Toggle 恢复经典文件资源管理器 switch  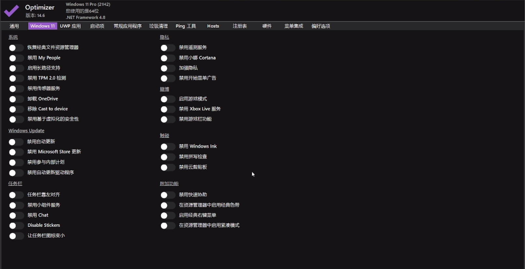[16, 48]
